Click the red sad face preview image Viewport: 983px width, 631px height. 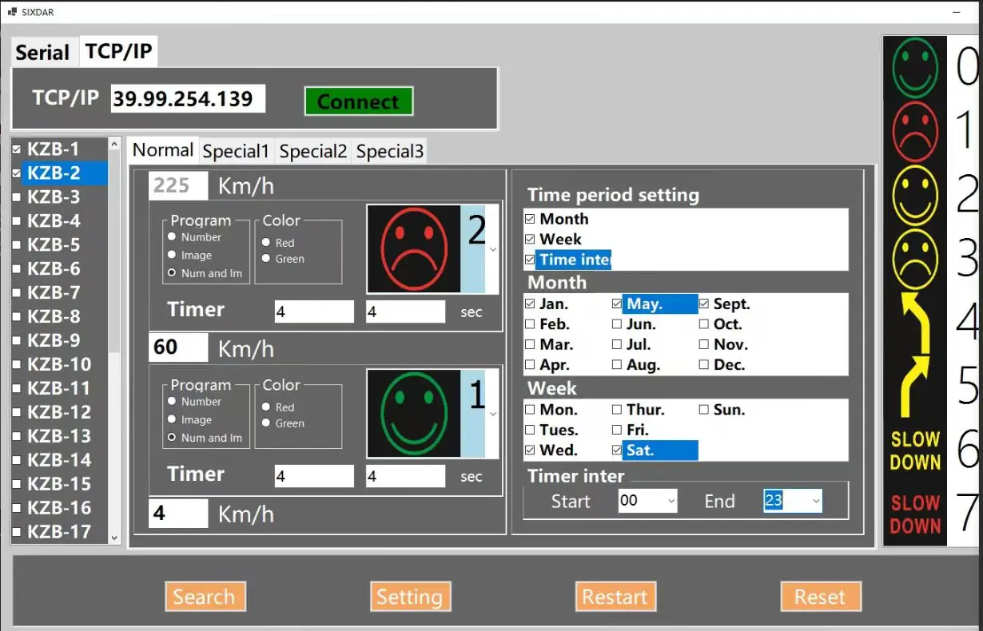click(x=413, y=249)
